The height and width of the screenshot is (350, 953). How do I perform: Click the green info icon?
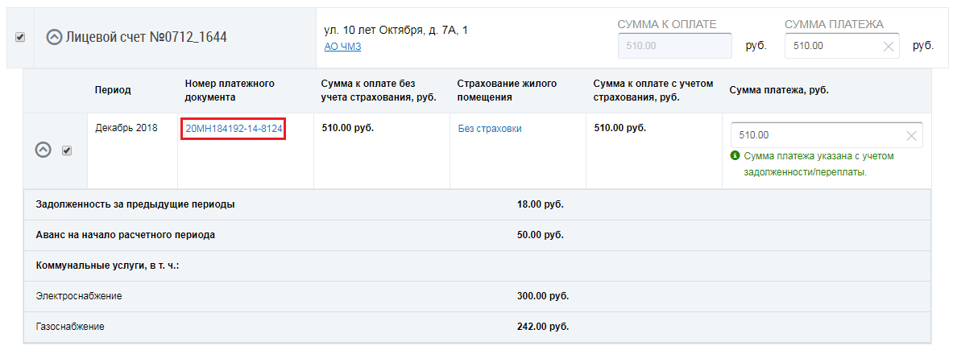tap(735, 156)
